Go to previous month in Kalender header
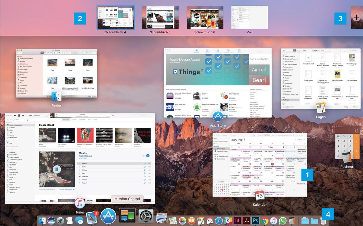 coord(296,140)
